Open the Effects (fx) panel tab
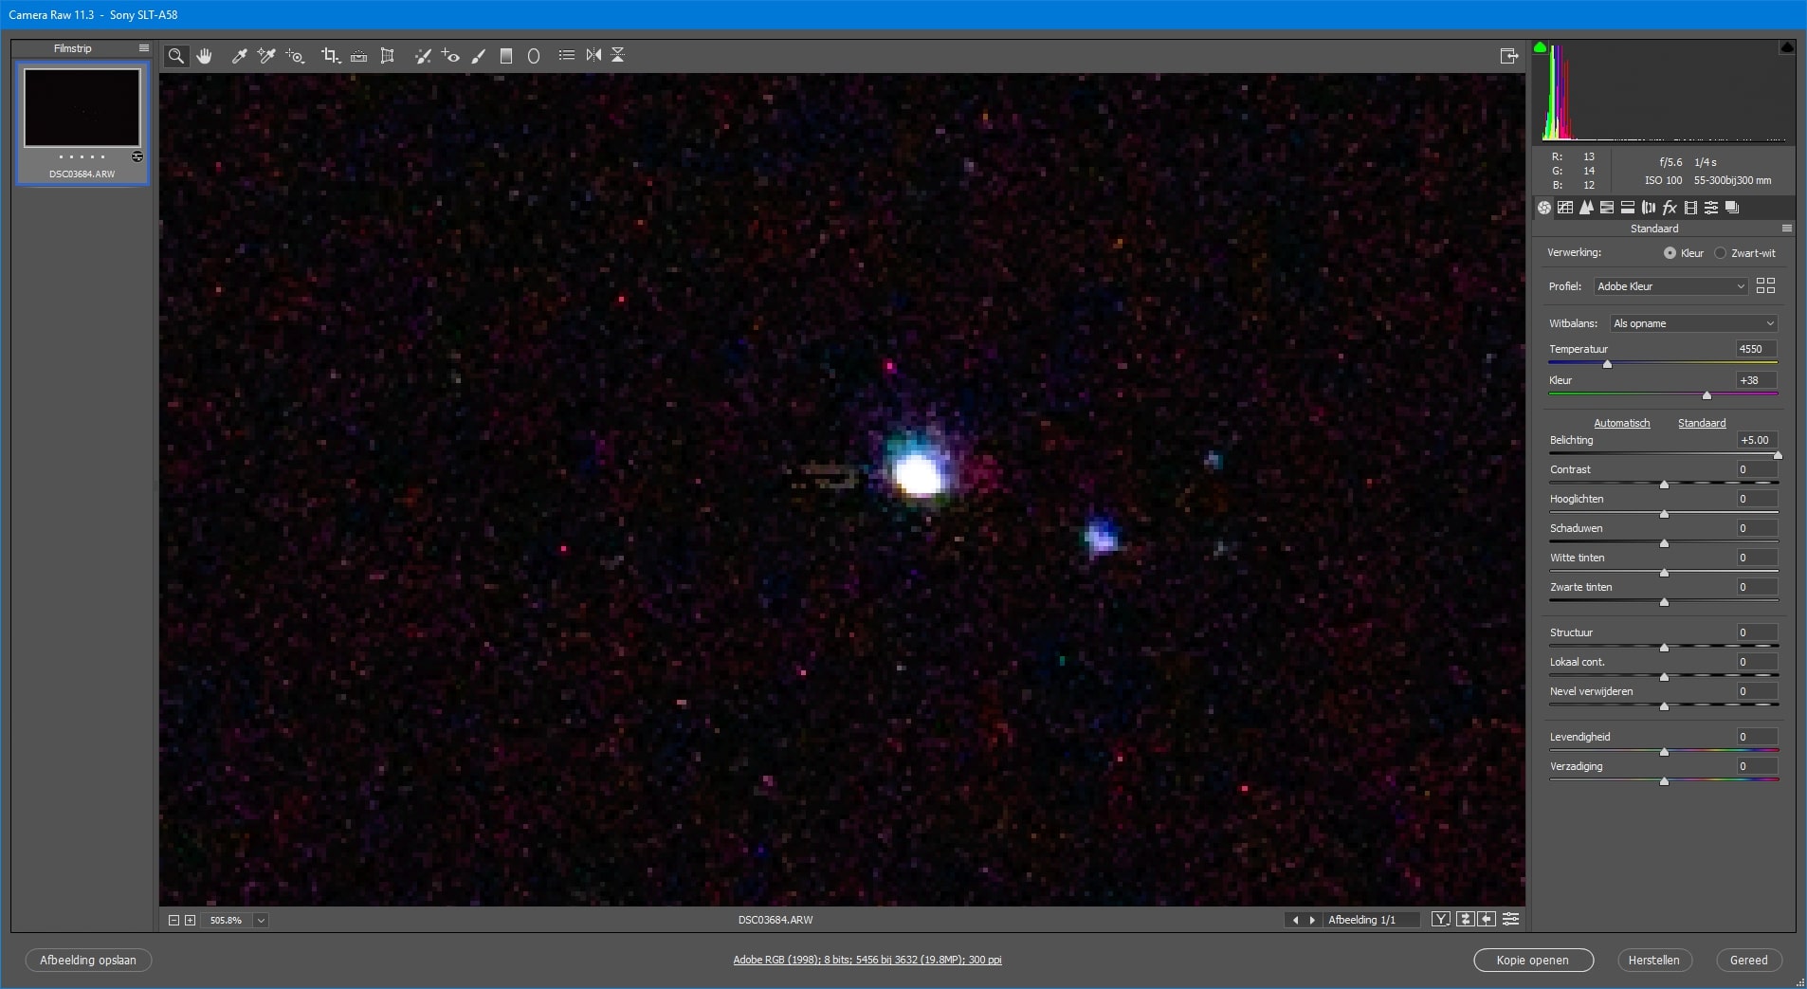This screenshot has width=1807, height=989. click(x=1670, y=208)
